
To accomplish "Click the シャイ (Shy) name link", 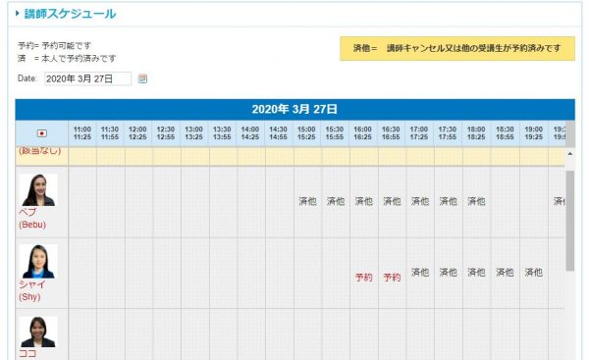I will pos(32,290).
